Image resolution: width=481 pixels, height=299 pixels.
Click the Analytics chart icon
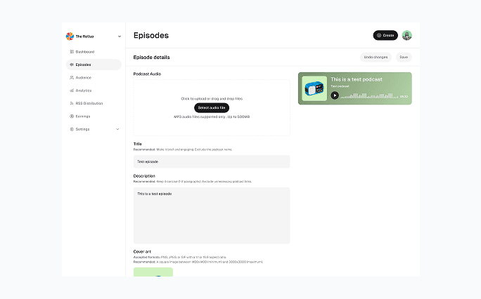coord(72,91)
